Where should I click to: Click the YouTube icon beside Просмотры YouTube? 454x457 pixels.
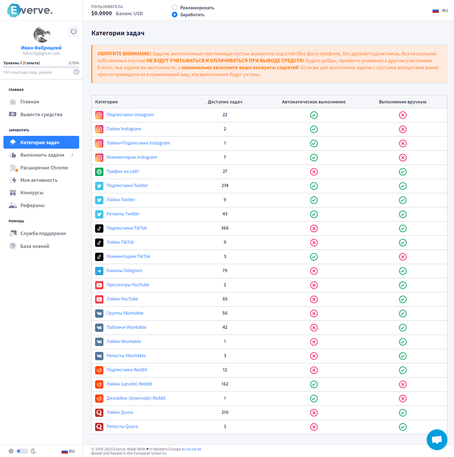pos(99,285)
